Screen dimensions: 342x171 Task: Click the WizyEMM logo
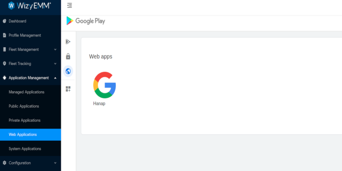tap(30, 5)
